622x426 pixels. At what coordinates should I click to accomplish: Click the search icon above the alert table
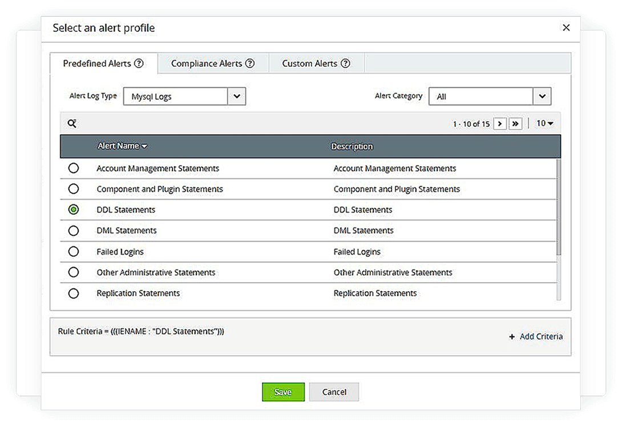tap(72, 123)
